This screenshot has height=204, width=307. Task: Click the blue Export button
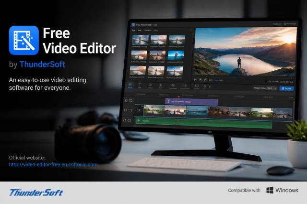point(287,88)
